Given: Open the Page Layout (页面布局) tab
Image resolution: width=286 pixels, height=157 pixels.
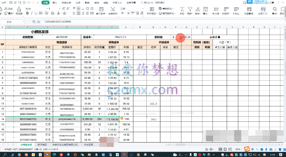Looking at the screenshot, I should click(66, 3).
